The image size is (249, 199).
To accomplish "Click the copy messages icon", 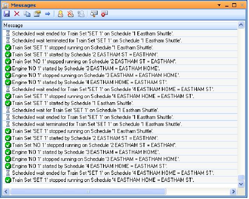I will [27, 14].
